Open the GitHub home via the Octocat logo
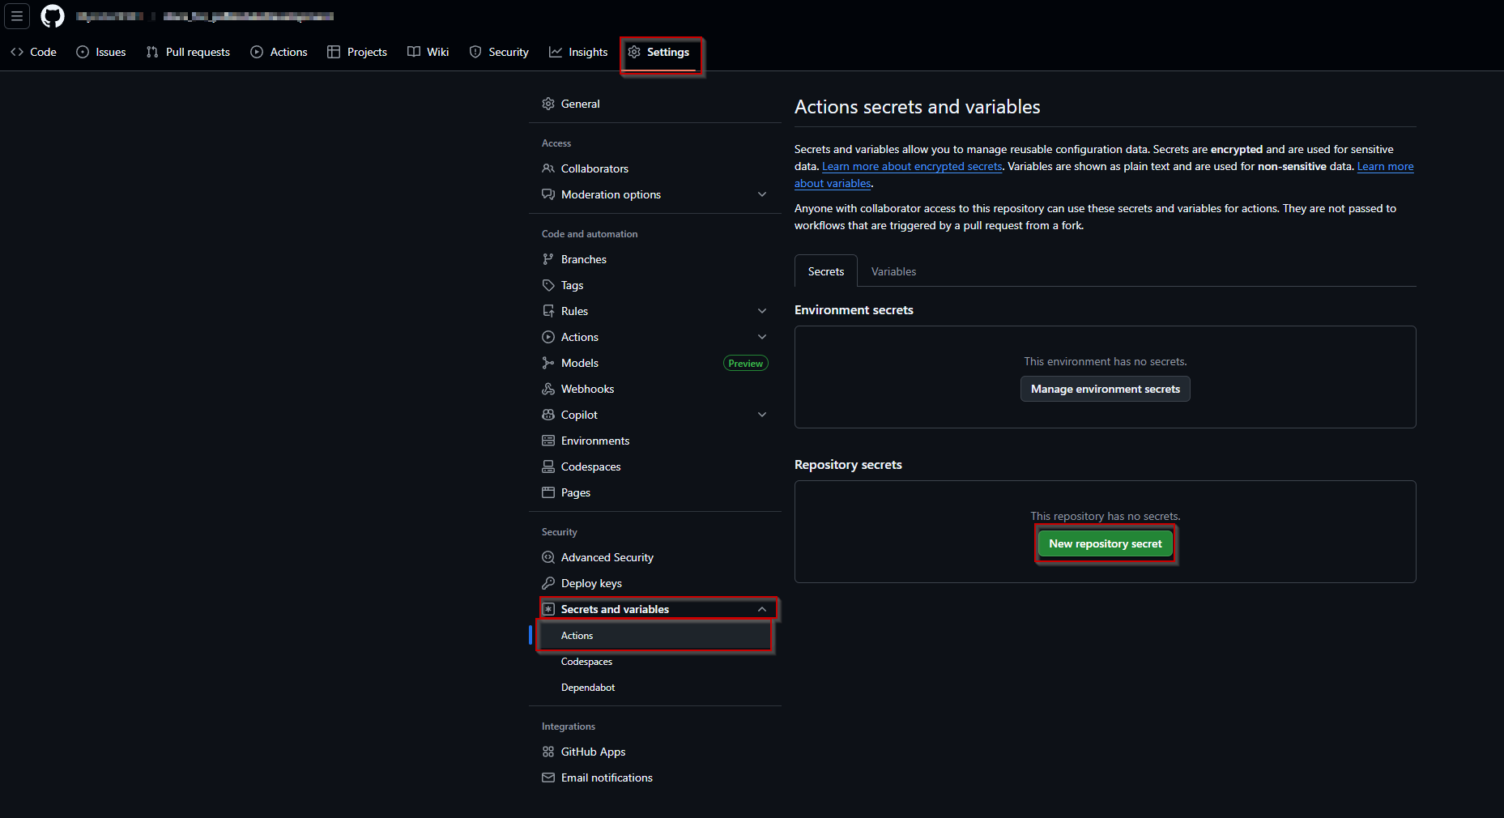This screenshot has height=818, width=1504. [x=52, y=15]
